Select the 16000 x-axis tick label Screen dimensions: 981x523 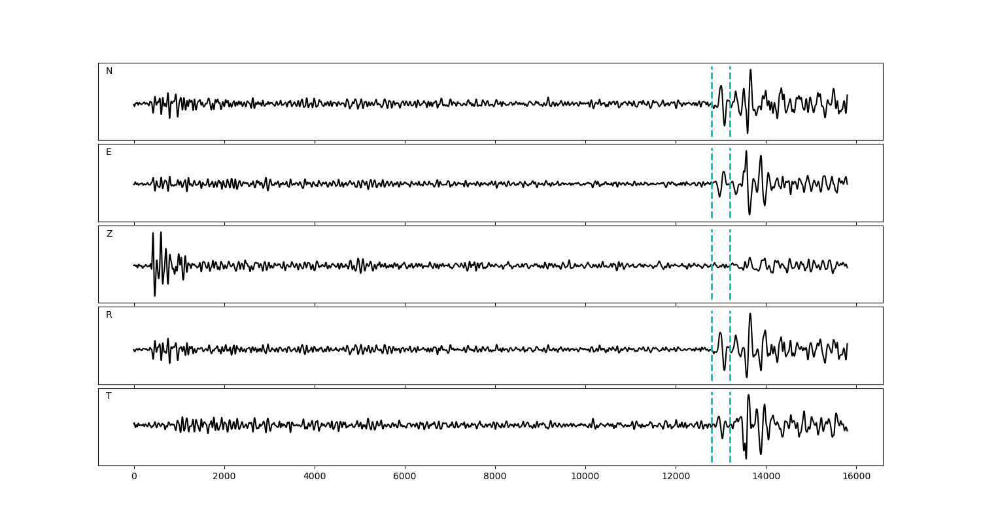856,477
